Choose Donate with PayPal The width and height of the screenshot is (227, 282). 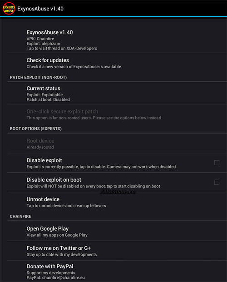[x=117, y=271]
